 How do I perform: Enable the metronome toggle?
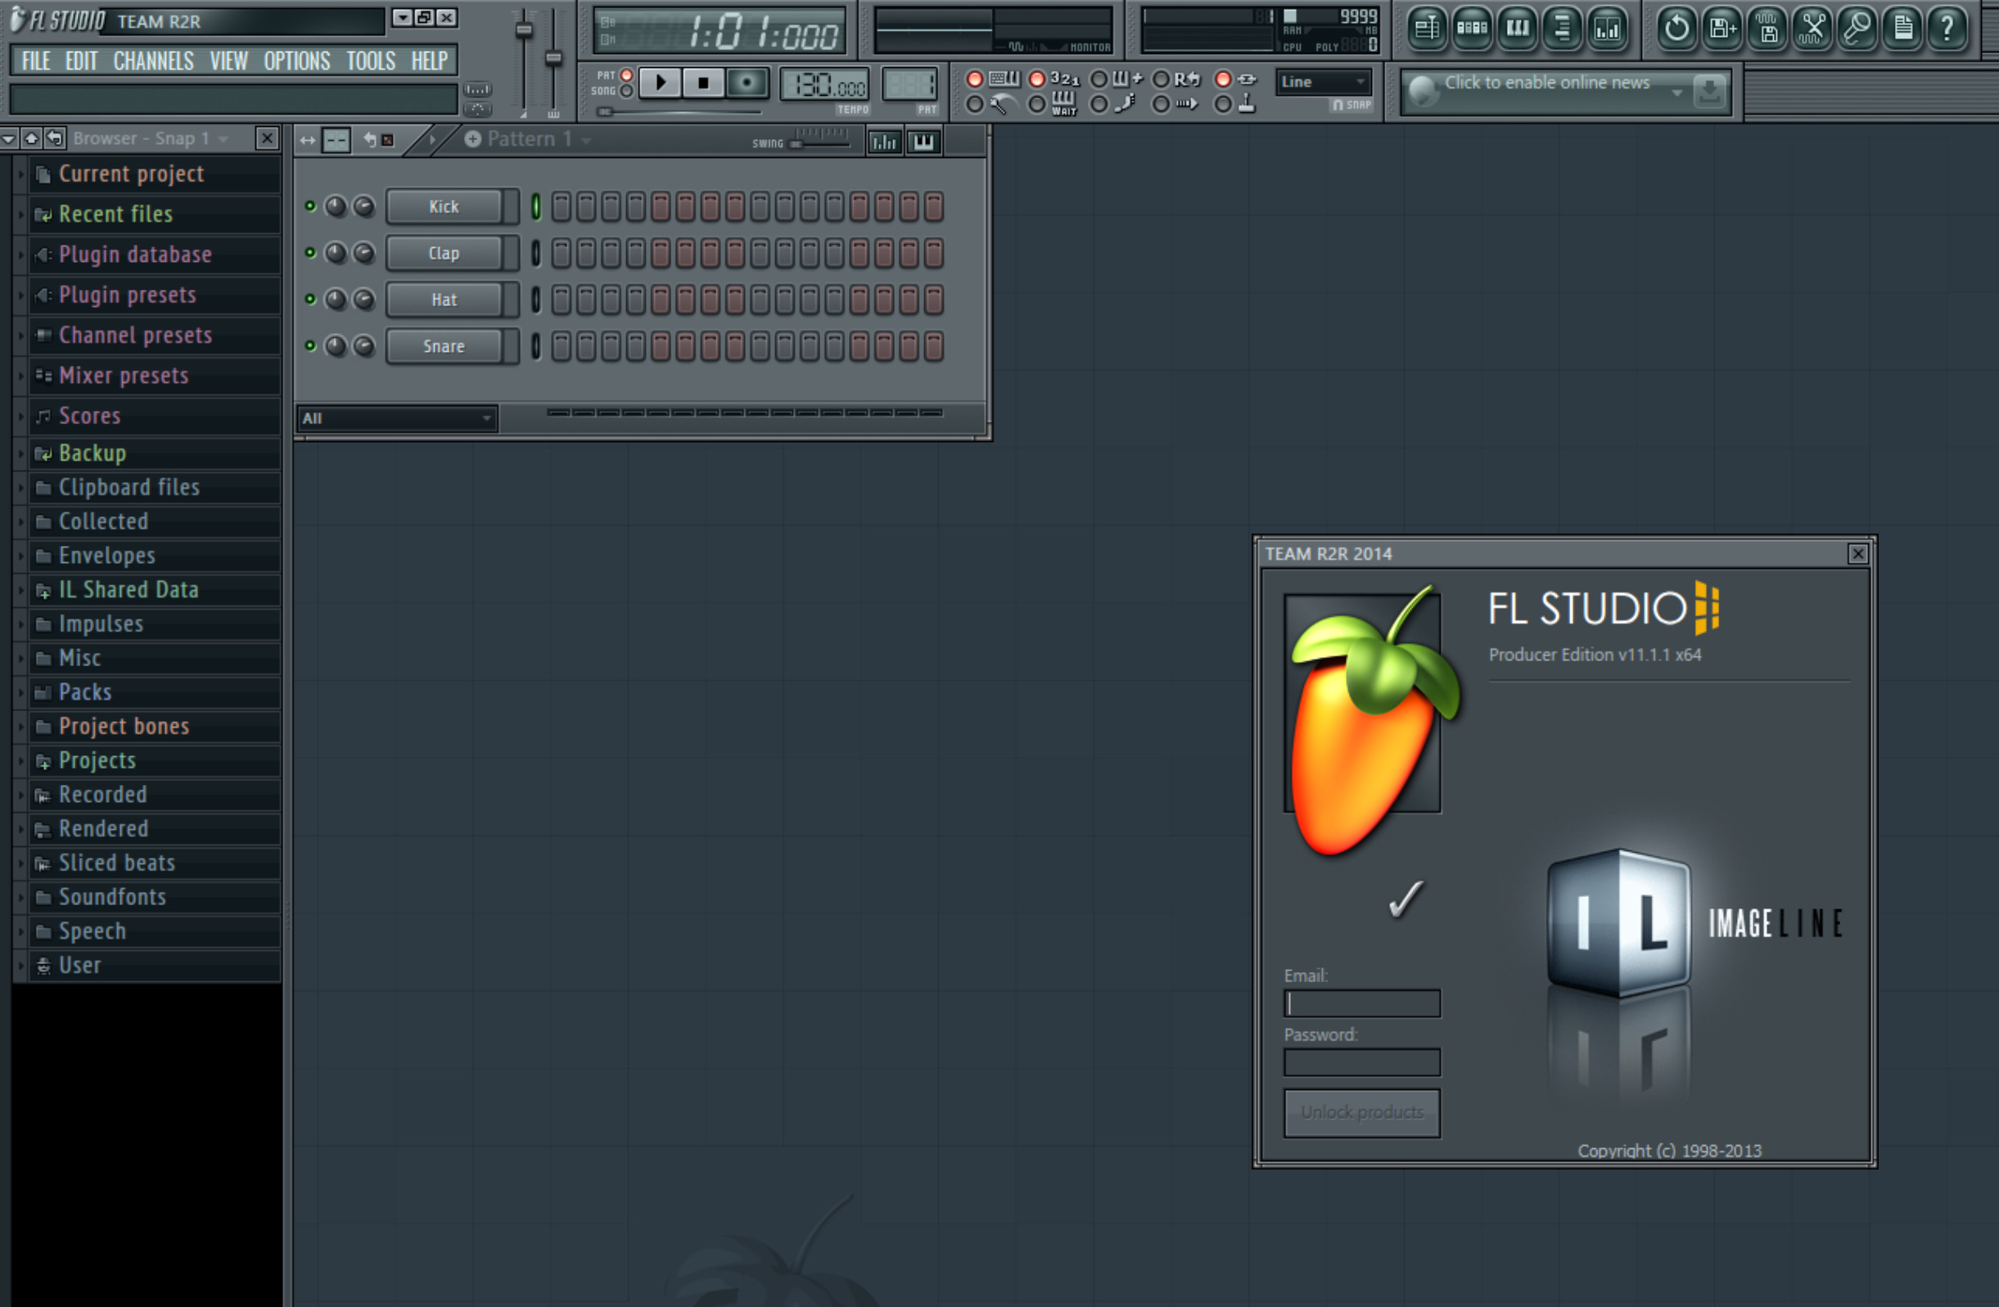[974, 104]
